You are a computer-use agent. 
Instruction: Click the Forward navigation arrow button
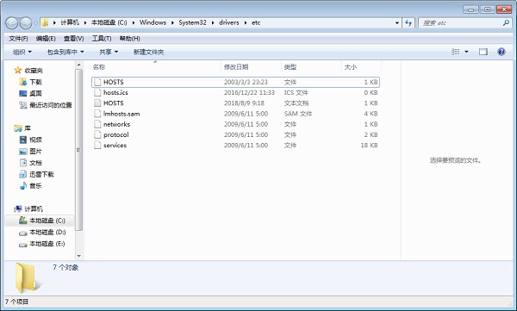coord(26,23)
